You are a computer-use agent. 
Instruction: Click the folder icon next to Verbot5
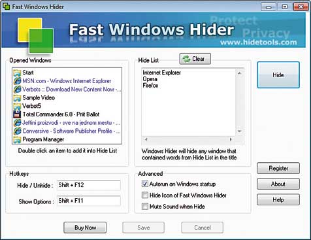coord(17,106)
